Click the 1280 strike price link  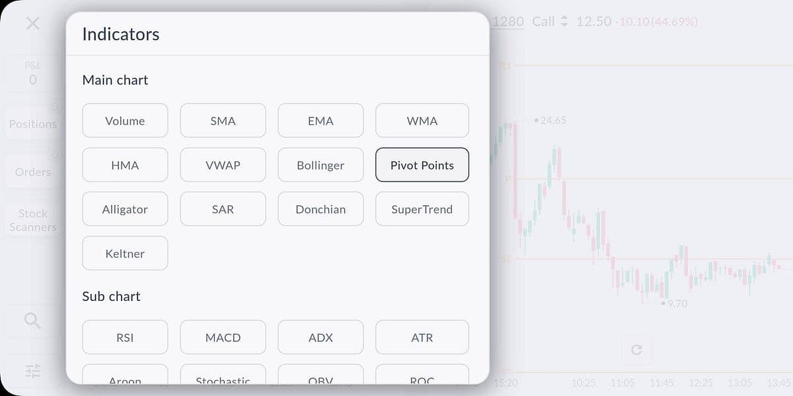[508, 22]
